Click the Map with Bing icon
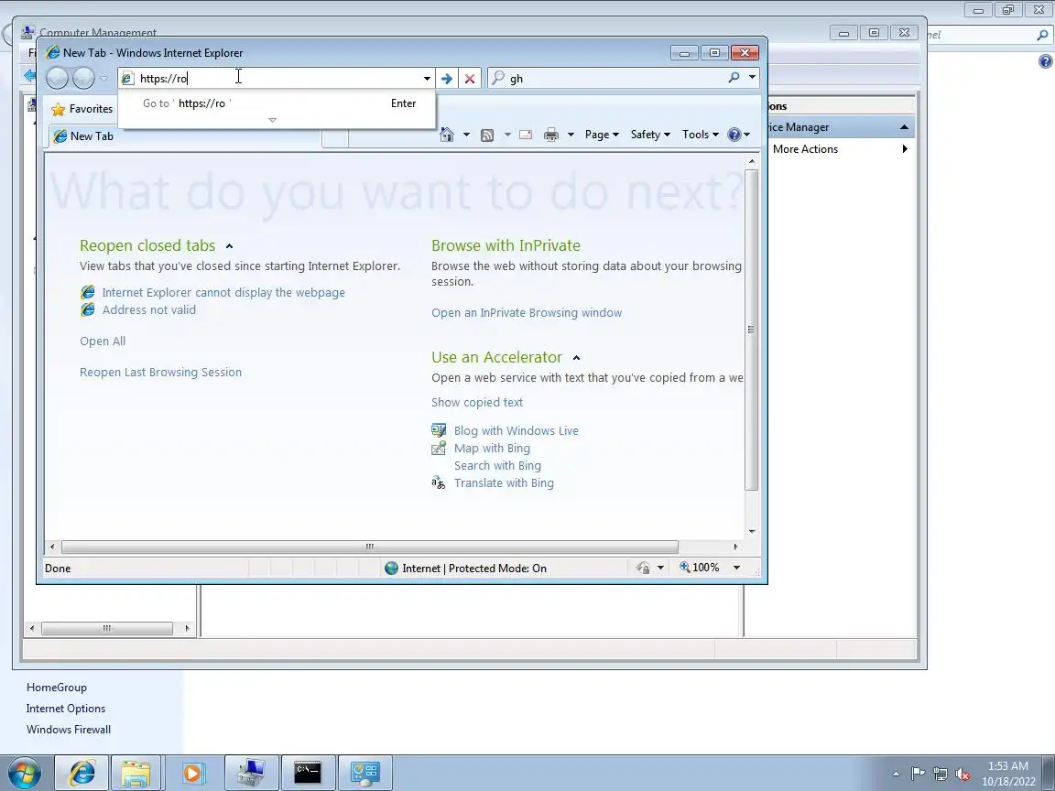The image size is (1055, 791). (439, 448)
